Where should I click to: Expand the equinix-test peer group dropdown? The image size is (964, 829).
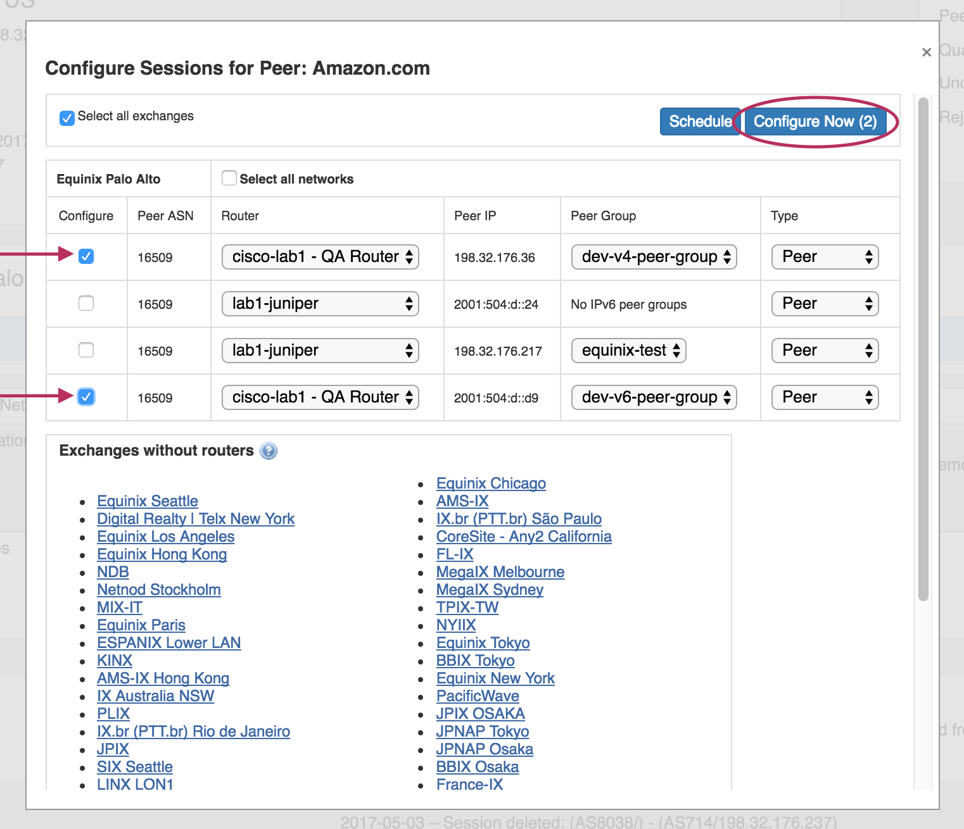pyautogui.click(x=628, y=351)
